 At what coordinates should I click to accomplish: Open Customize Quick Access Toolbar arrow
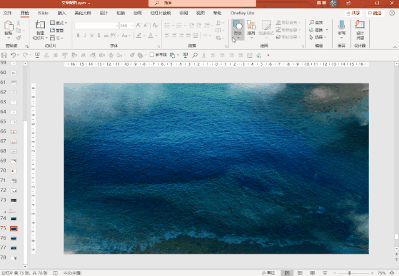pyautogui.click(x=268, y=55)
